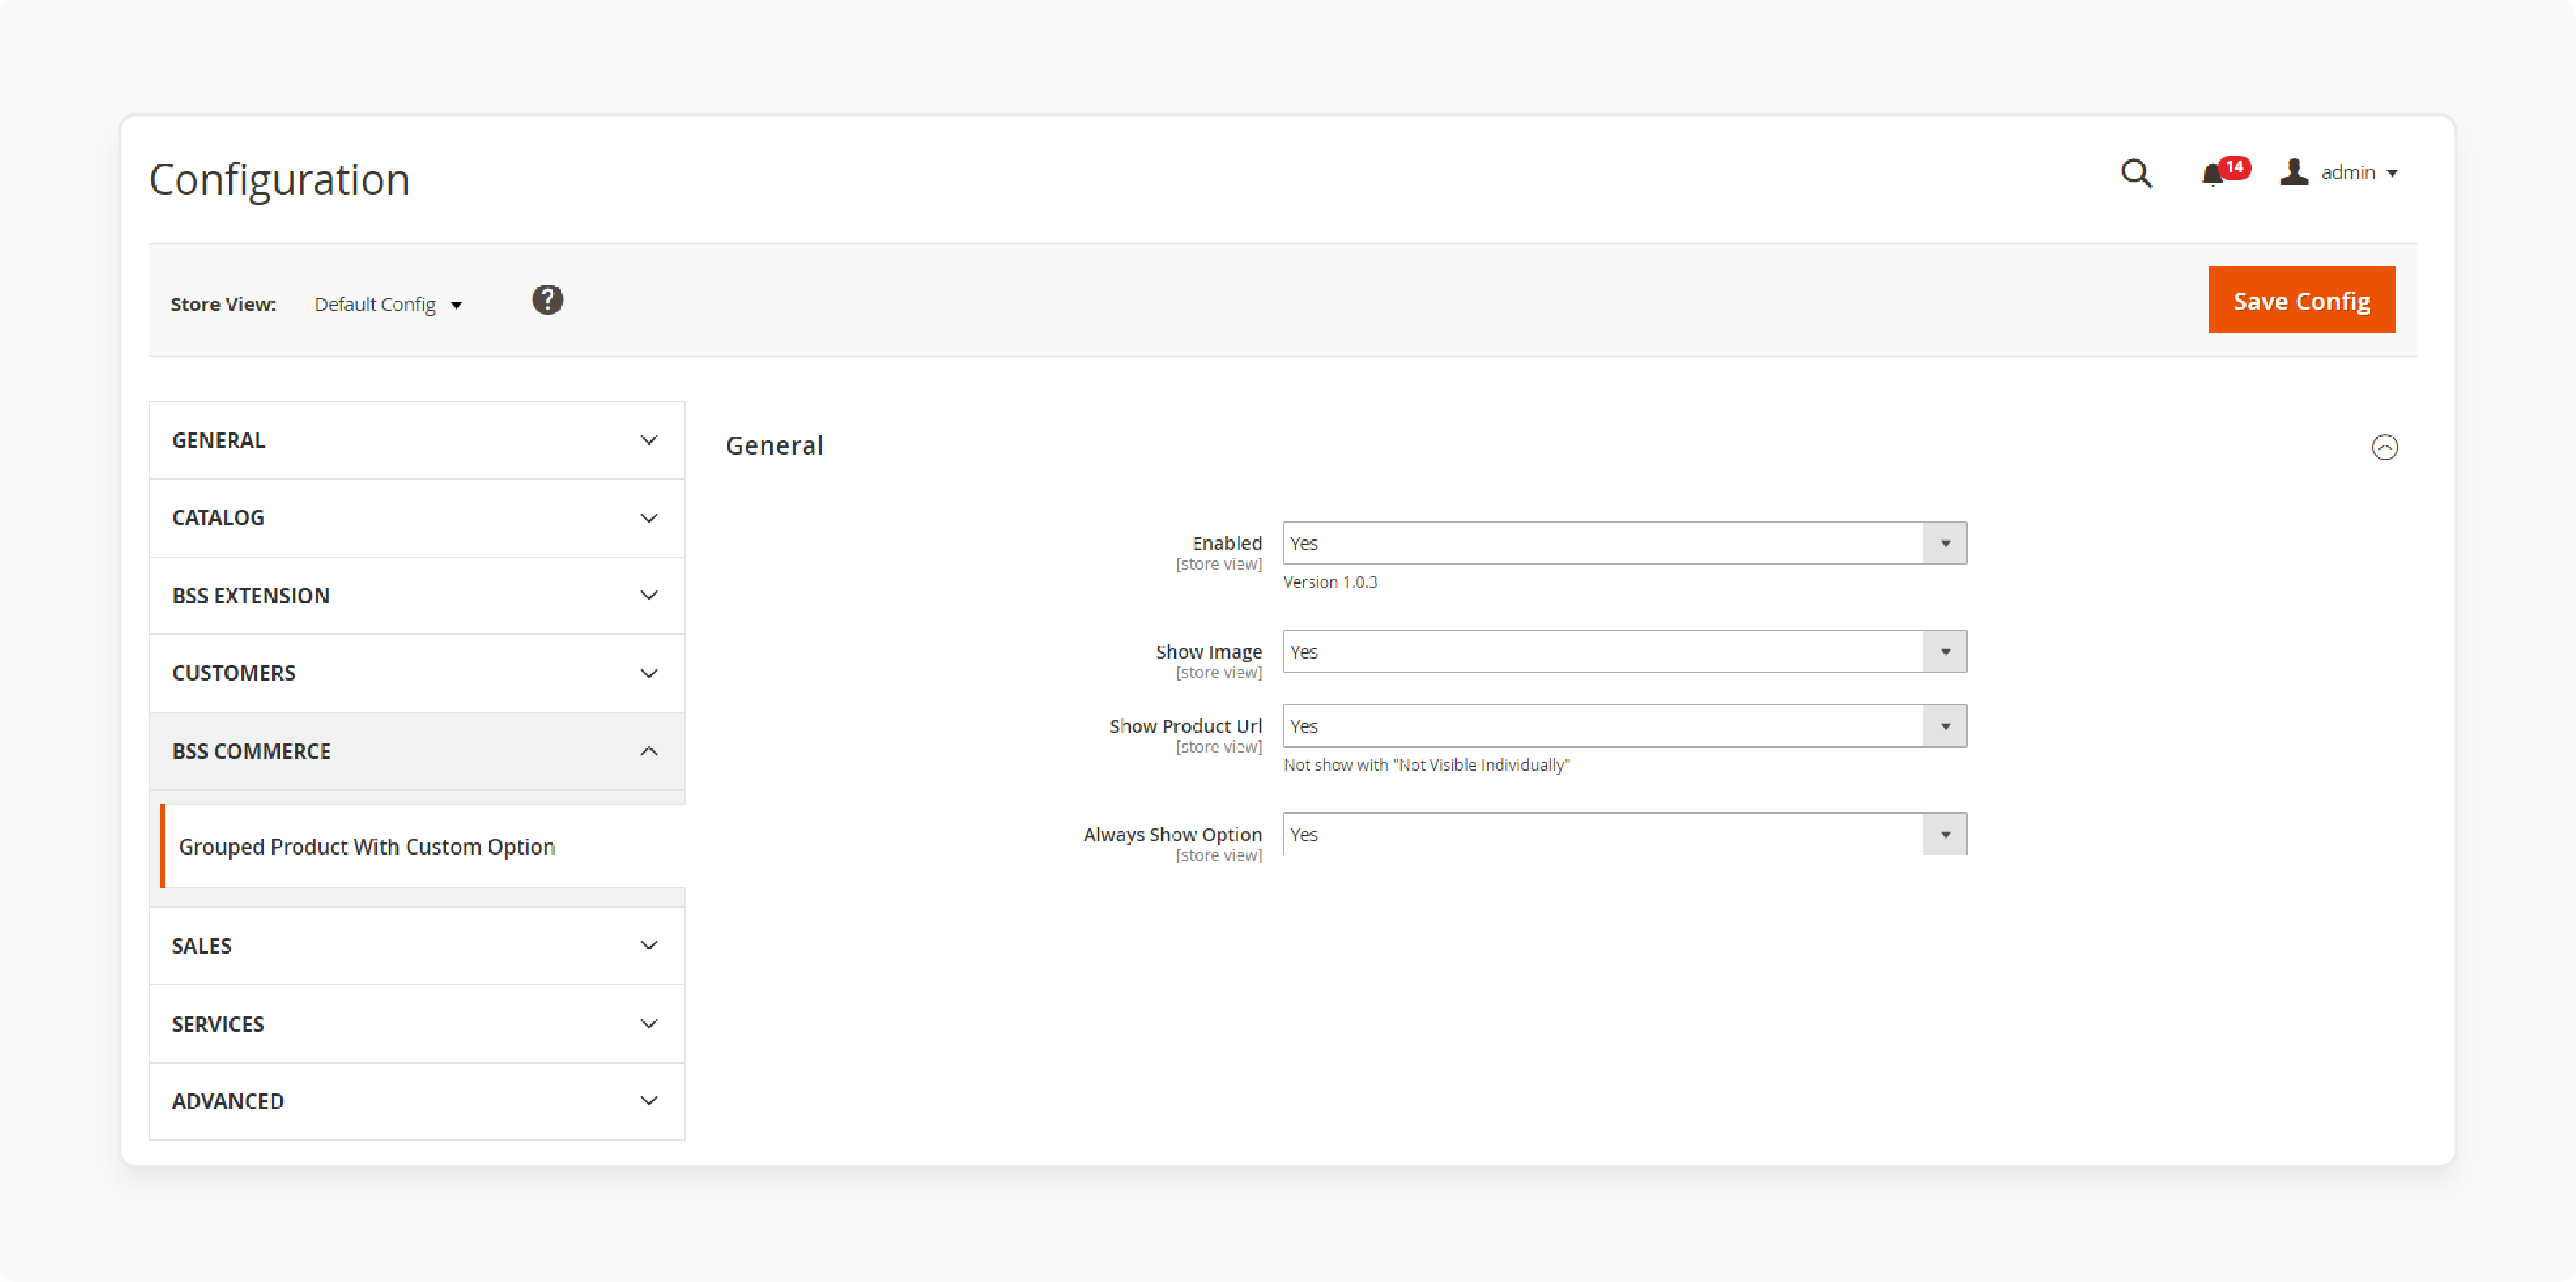This screenshot has height=1282, width=2576.
Task: Click the Enabled field label
Action: tap(1226, 544)
